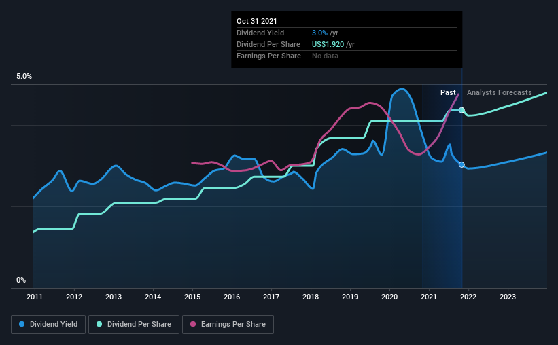
Task: Toggle the Dividend Yield legend button
Action: point(48,325)
